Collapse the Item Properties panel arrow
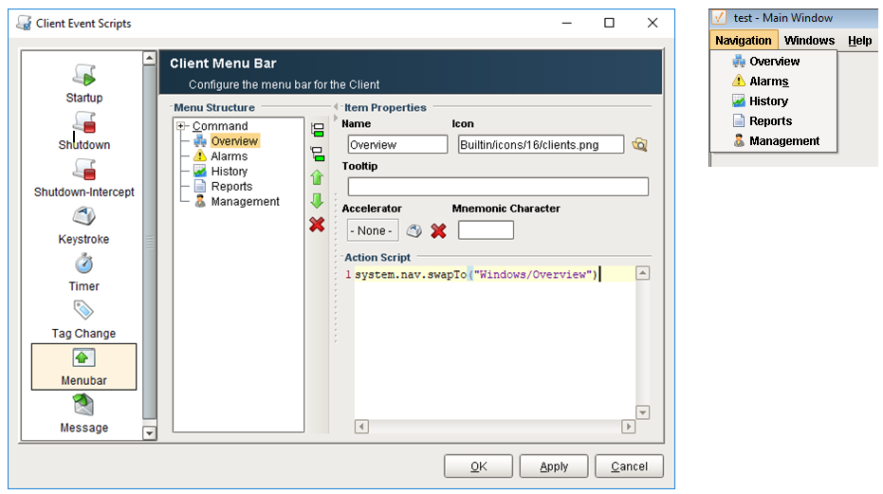The width and height of the screenshot is (883, 494). click(x=336, y=107)
